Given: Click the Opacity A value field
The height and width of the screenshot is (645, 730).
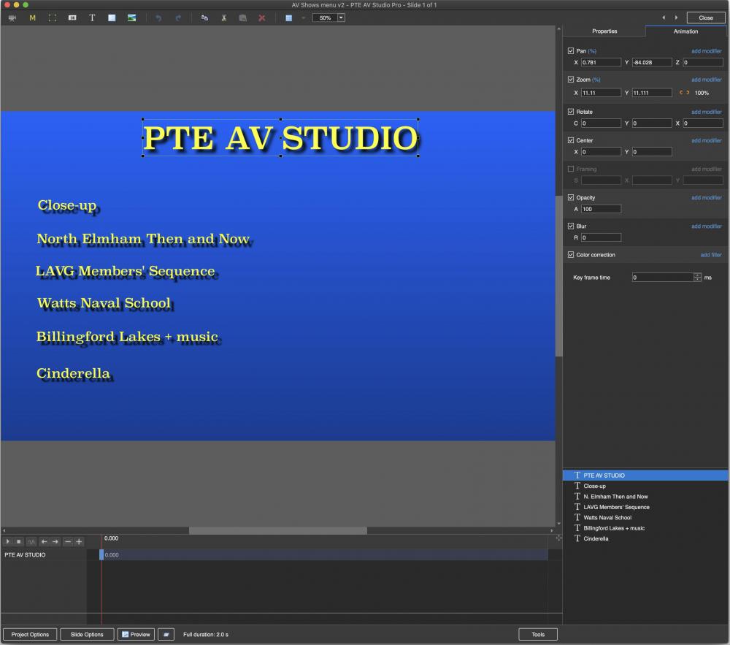Looking at the screenshot, I should pyautogui.click(x=601, y=209).
